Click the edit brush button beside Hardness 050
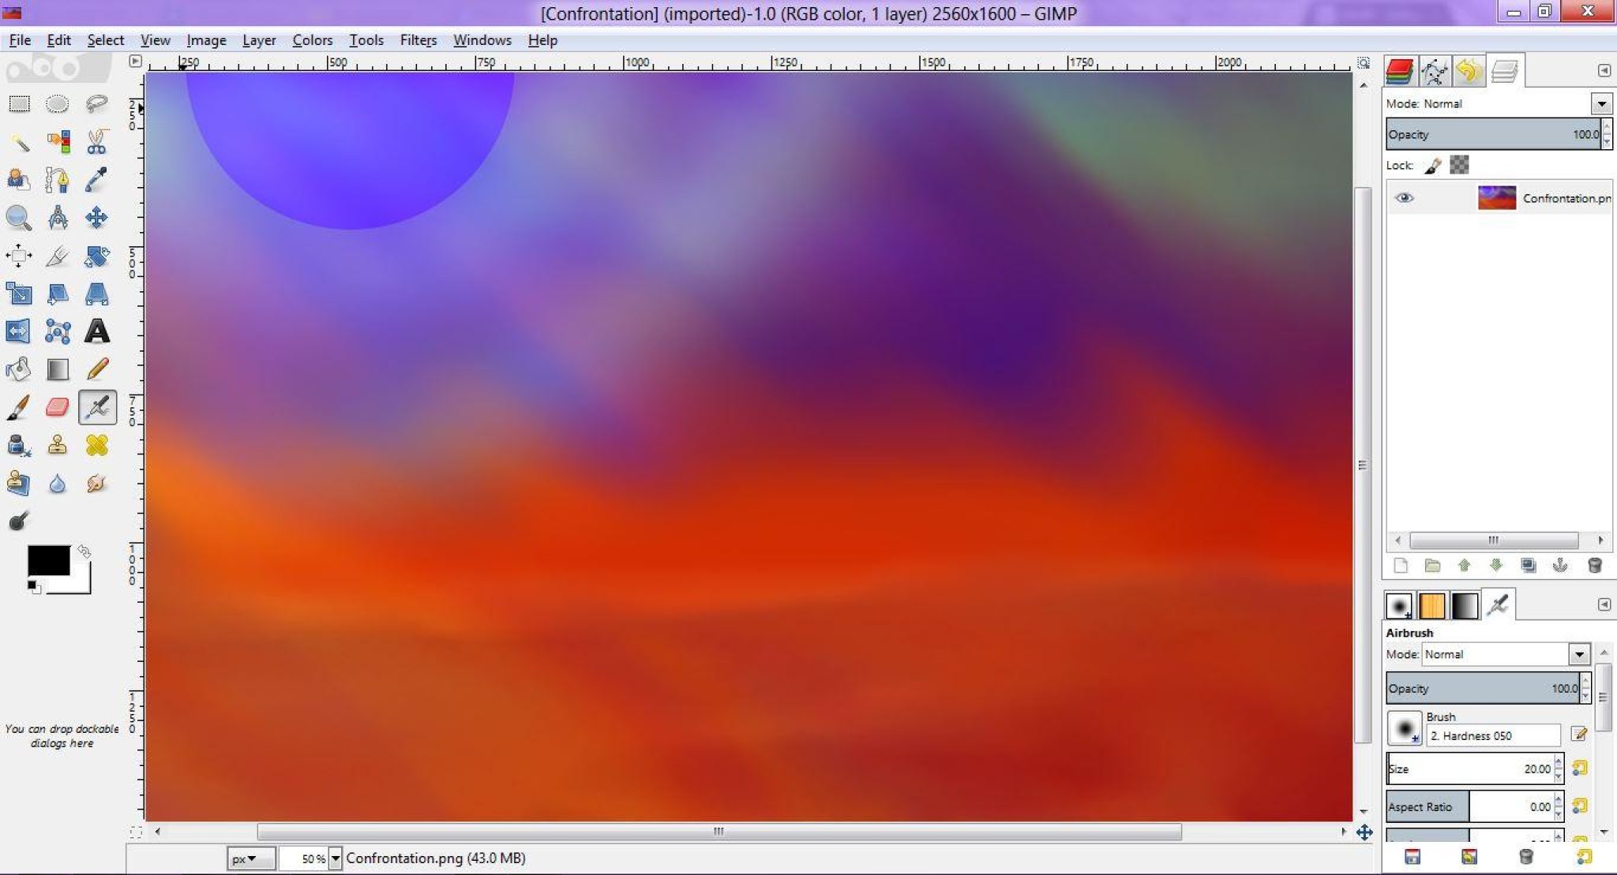Viewport: 1617px width, 875px height. click(1579, 735)
